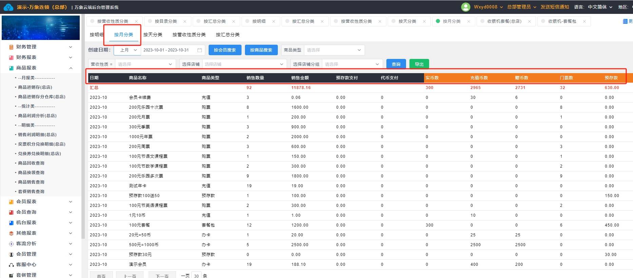Viewport: 633px width, 278px height.
Task: Click the 充值币数 column header
Action: click(479, 78)
